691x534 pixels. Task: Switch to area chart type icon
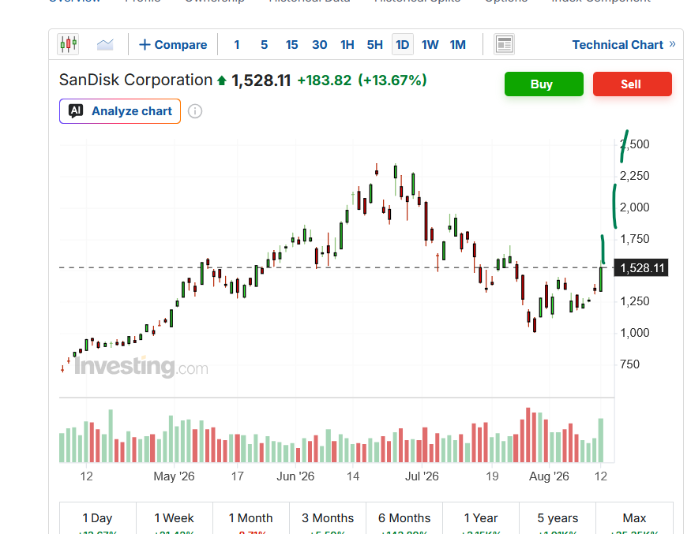click(105, 44)
